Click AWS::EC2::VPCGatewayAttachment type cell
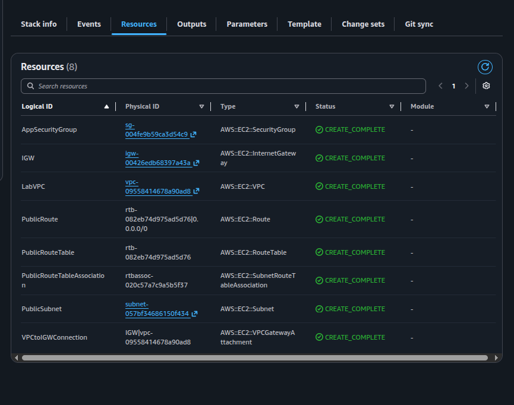 click(x=257, y=337)
